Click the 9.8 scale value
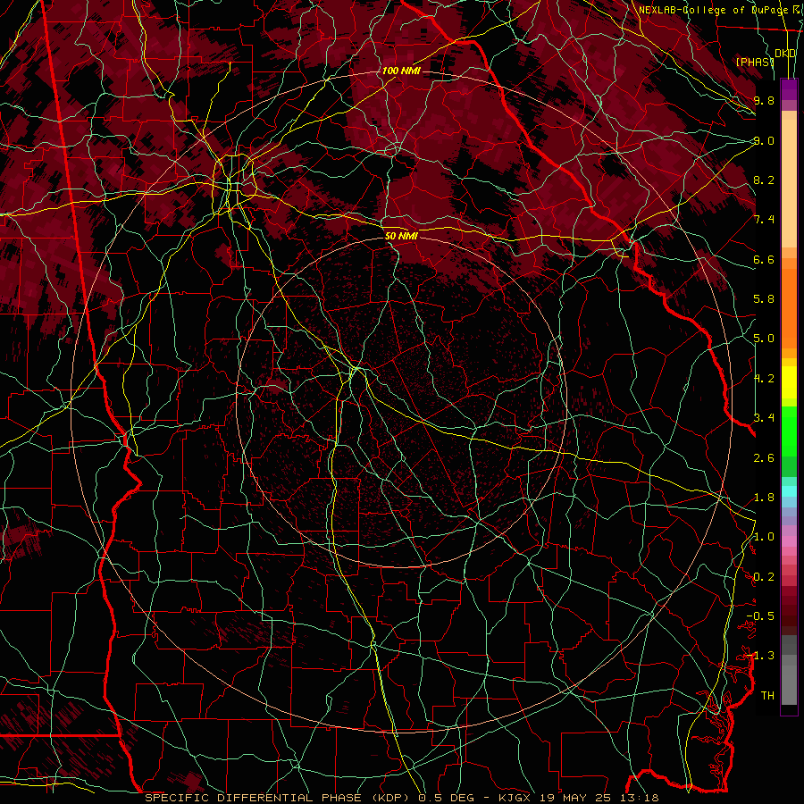804x804 pixels. [764, 100]
